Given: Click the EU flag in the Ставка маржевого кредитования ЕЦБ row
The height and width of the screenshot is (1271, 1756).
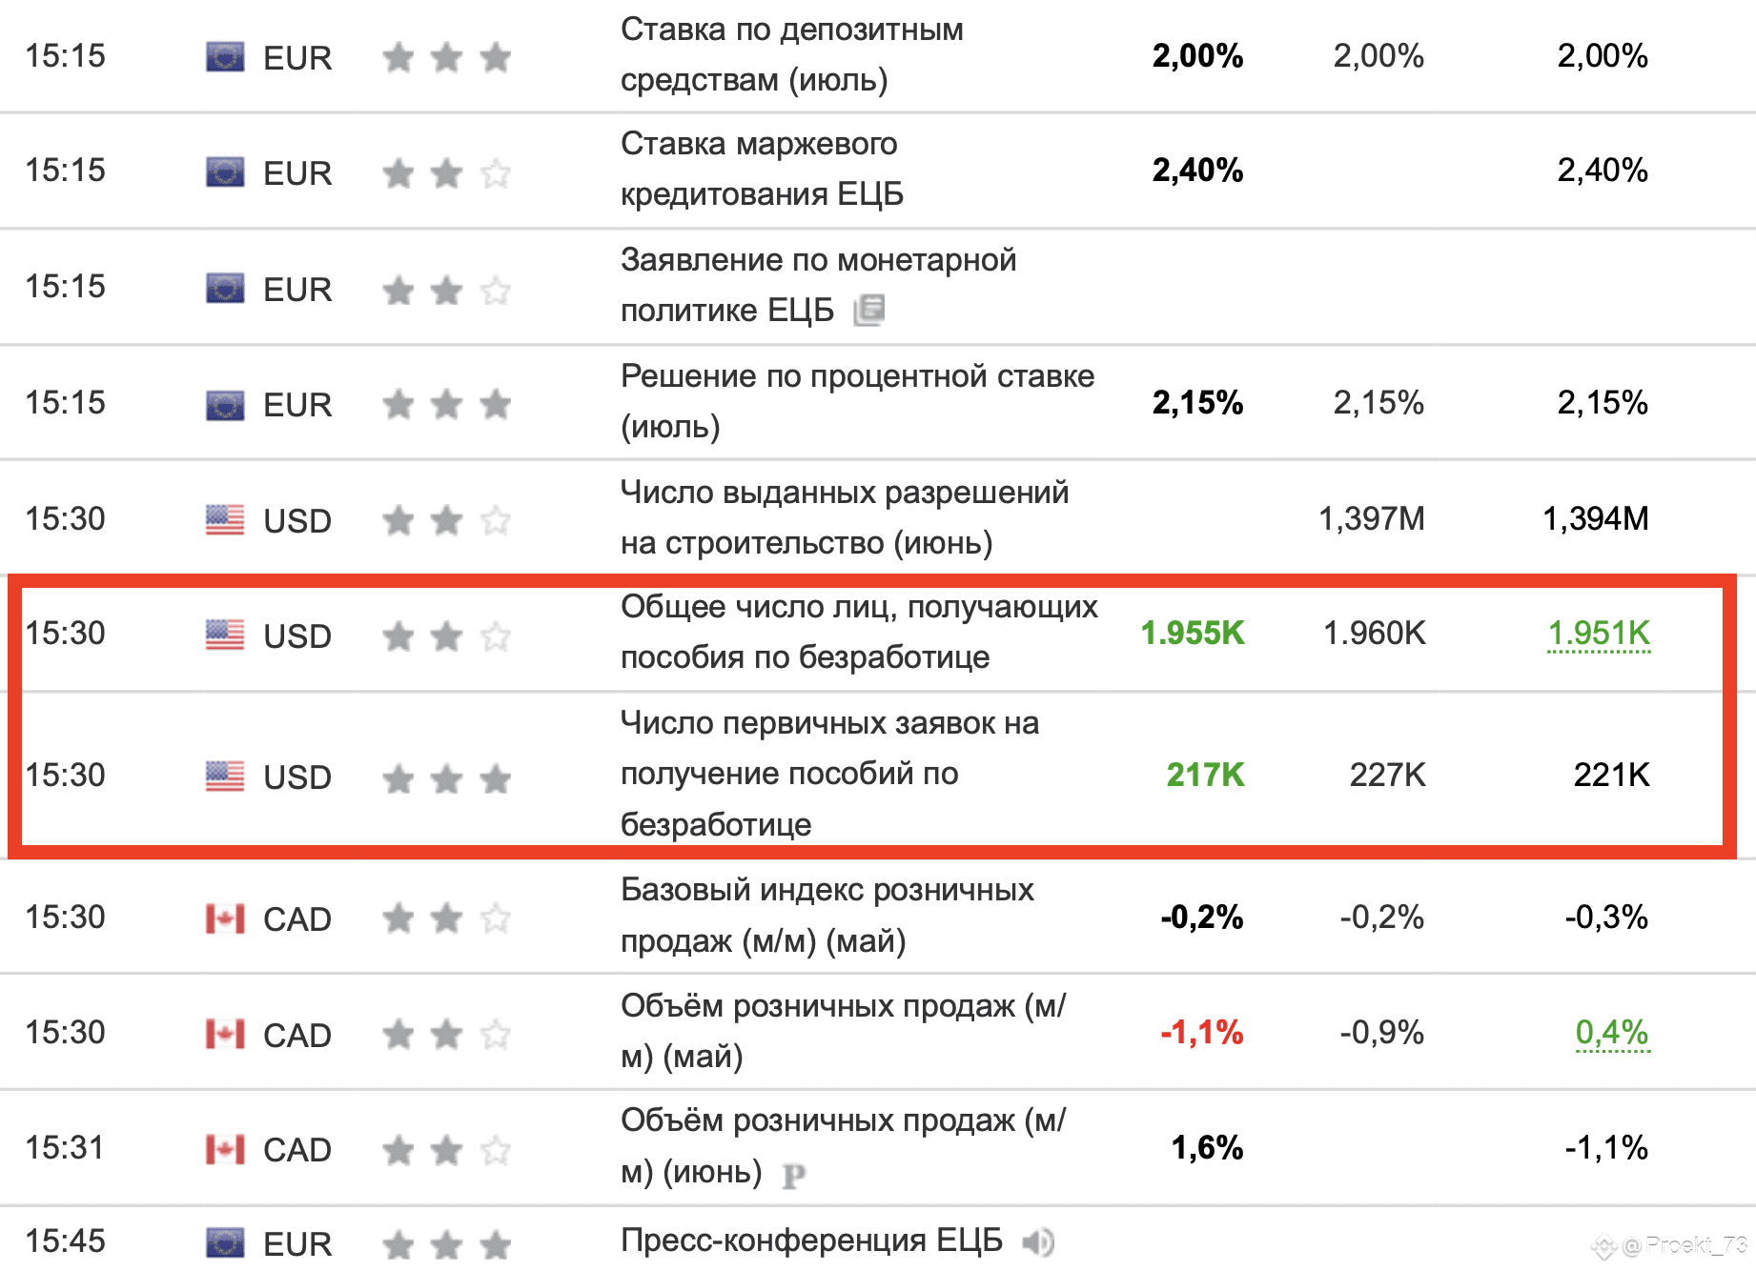Looking at the screenshot, I should coord(225,172).
